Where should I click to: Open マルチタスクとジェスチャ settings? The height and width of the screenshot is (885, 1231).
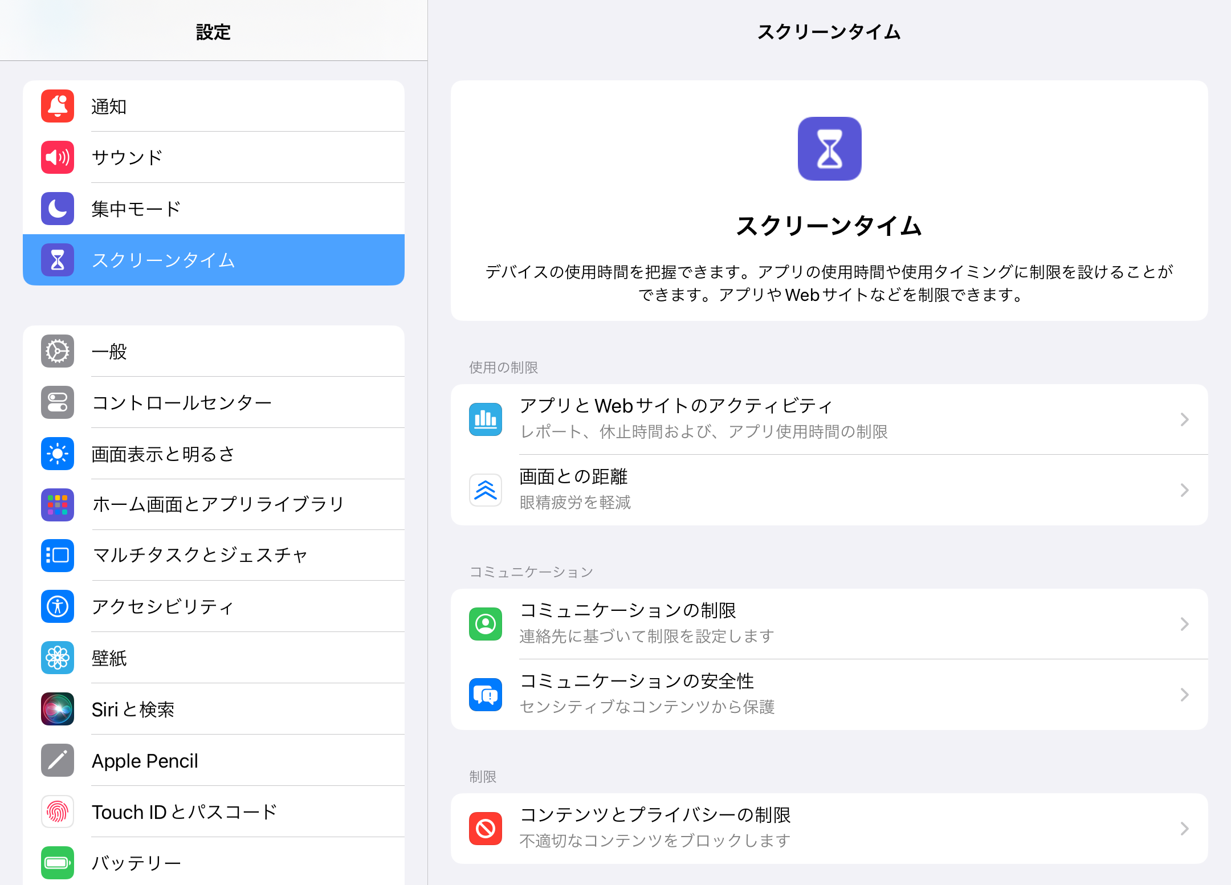pos(214,556)
